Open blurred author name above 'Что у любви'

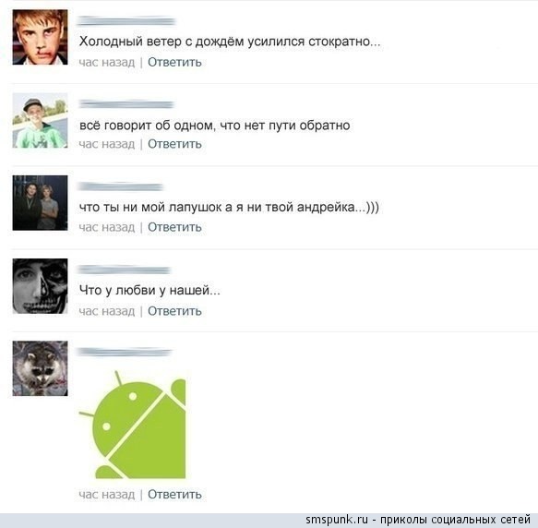tap(124, 270)
